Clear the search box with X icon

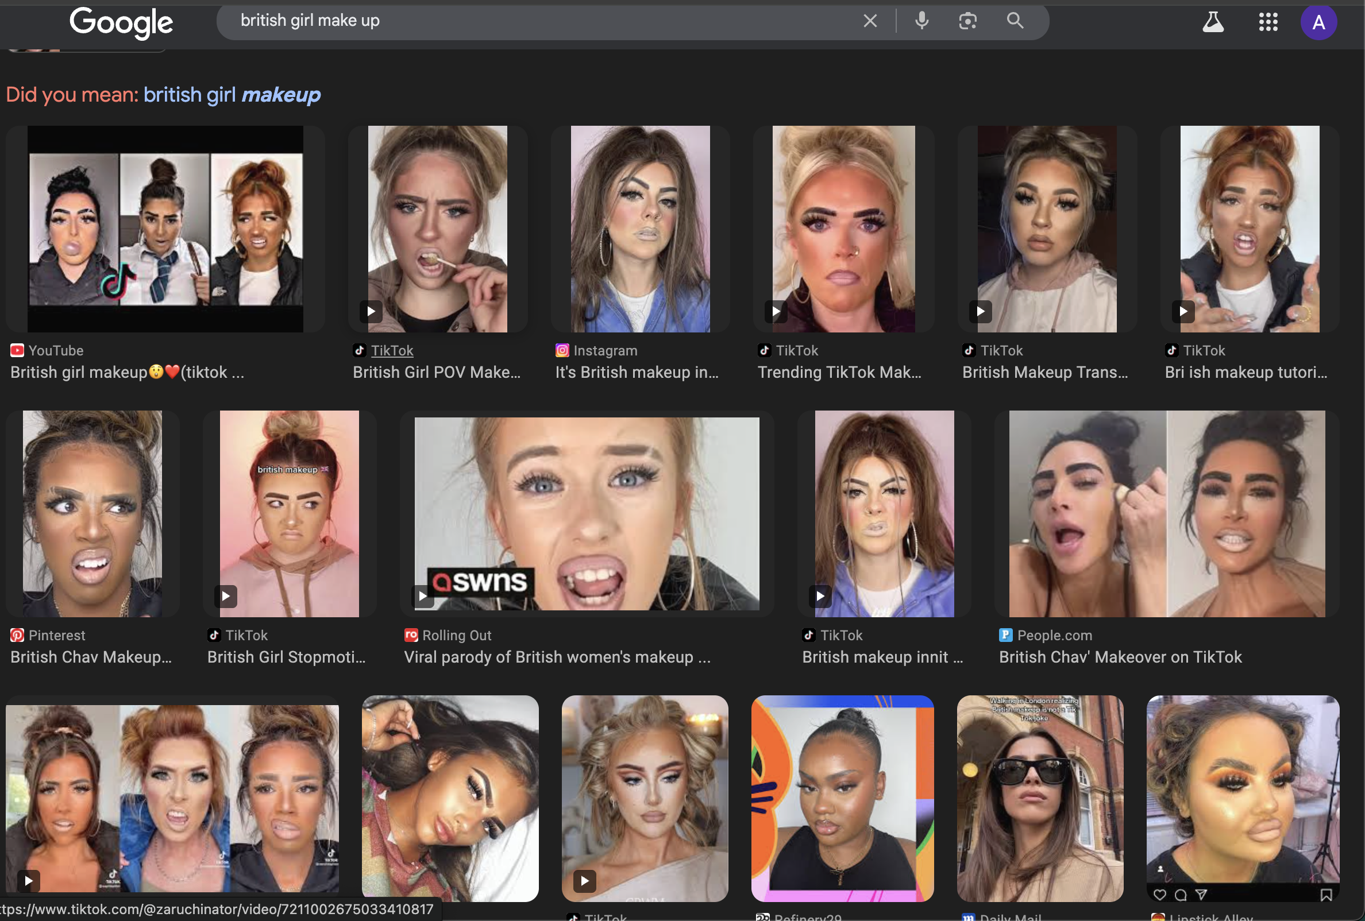pyautogui.click(x=870, y=21)
